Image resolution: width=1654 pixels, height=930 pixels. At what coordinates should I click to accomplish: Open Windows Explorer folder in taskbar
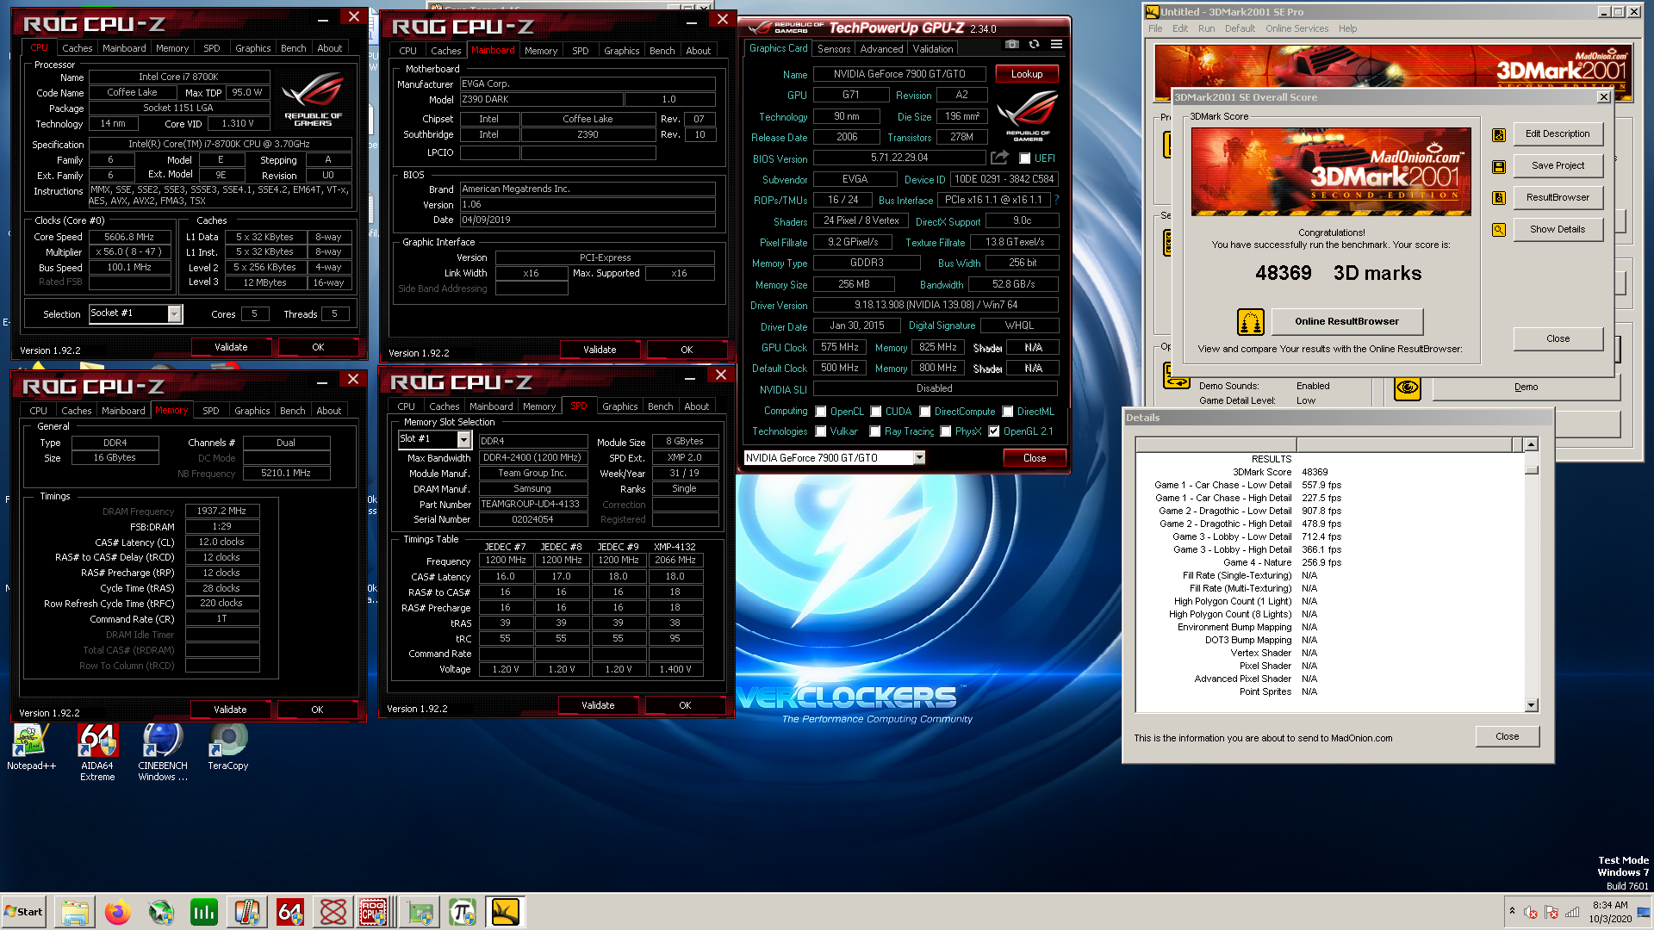[75, 912]
